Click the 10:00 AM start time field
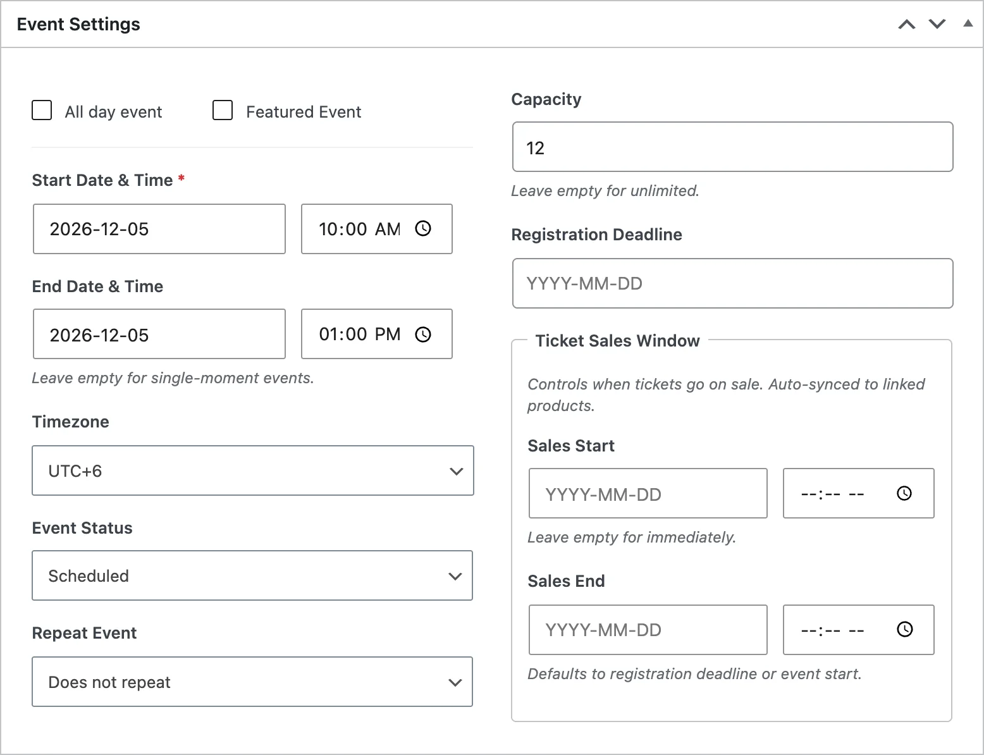 377,229
